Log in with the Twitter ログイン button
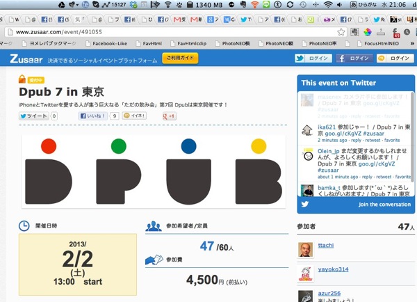The image size is (417, 302). pyautogui.click(x=313, y=58)
